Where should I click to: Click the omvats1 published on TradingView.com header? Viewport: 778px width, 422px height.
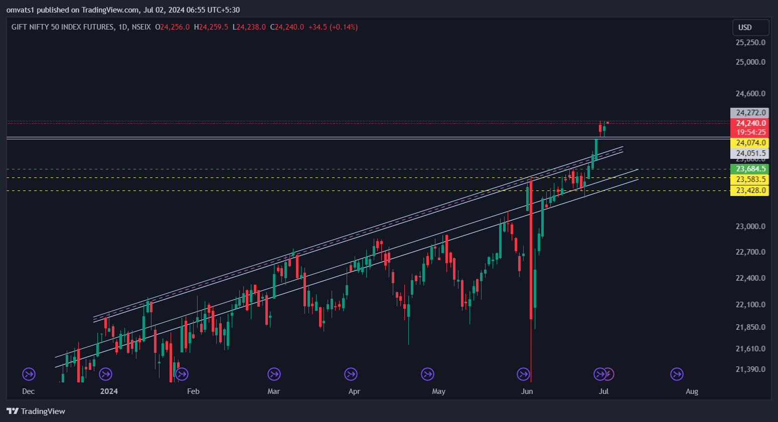click(x=123, y=10)
